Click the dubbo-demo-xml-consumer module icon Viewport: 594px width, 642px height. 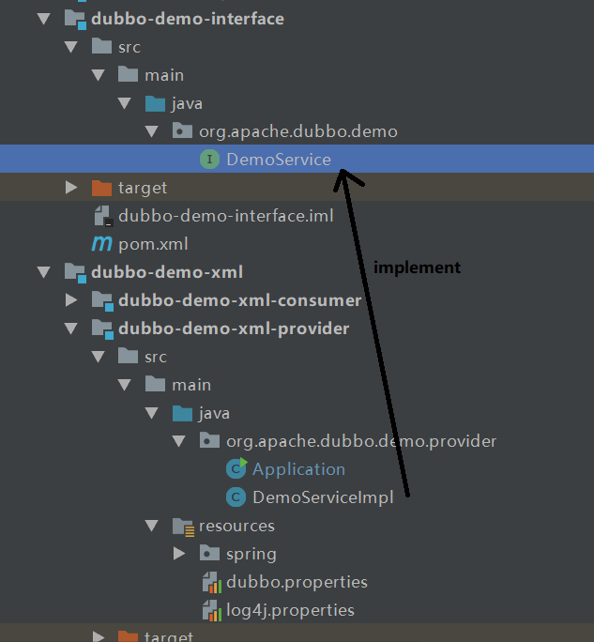click(x=102, y=301)
